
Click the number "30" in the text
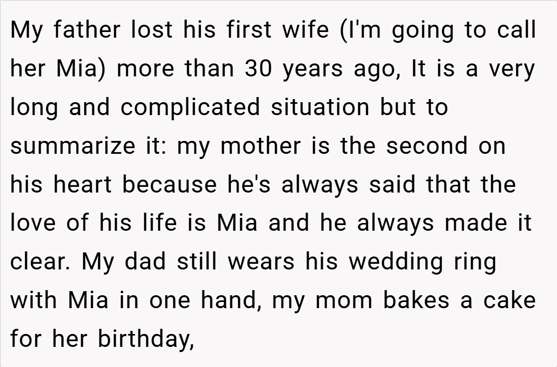pos(258,69)
